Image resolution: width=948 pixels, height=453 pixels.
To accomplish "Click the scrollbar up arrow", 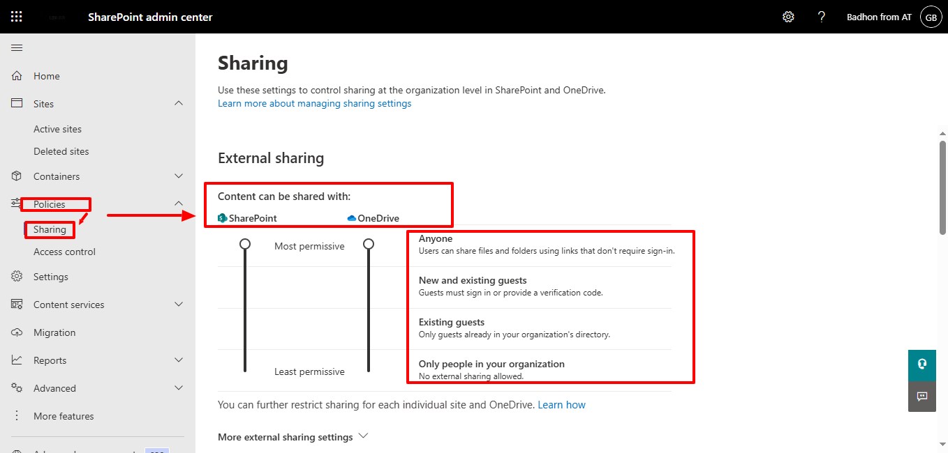I will click(943, 132).
